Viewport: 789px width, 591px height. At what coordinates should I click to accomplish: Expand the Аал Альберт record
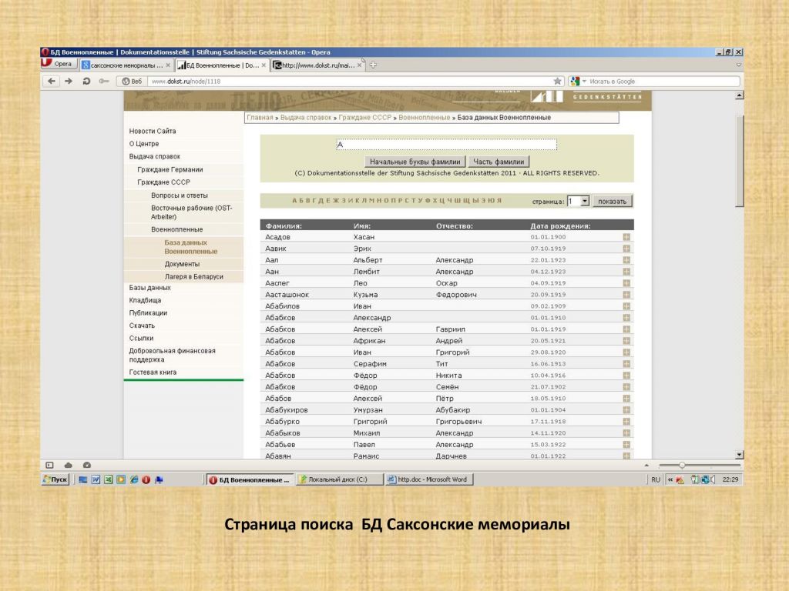pyautogui.click(x=626, y=260)
